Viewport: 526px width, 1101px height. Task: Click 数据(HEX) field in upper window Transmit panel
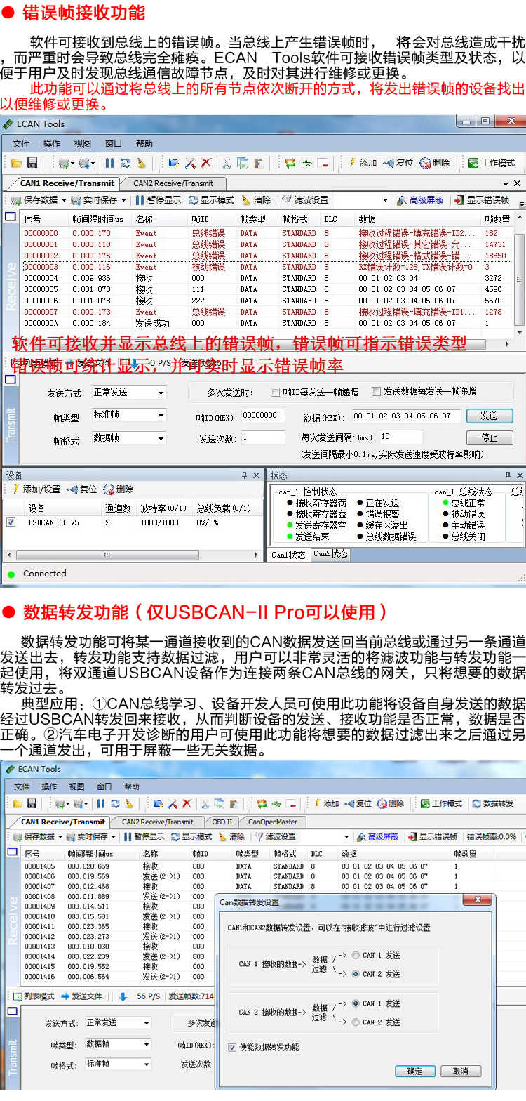(x=406, y=416)
